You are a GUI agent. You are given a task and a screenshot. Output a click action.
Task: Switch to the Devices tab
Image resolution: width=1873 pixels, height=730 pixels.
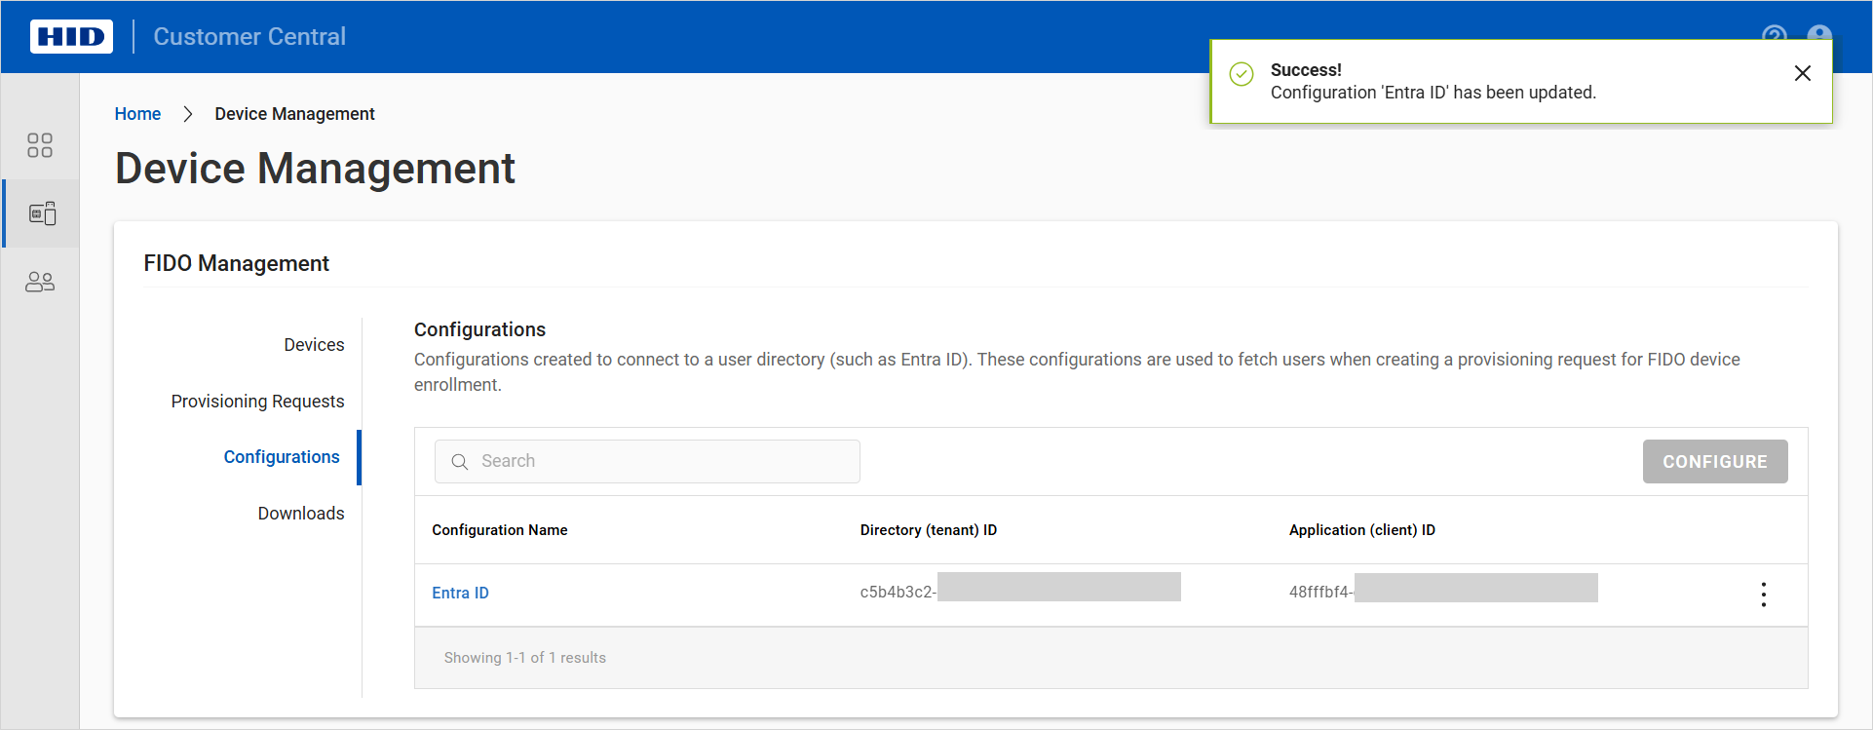(314, 345)
